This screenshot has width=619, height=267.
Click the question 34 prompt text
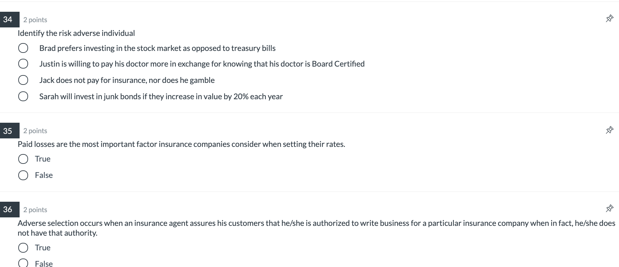(x=76, y=33)
